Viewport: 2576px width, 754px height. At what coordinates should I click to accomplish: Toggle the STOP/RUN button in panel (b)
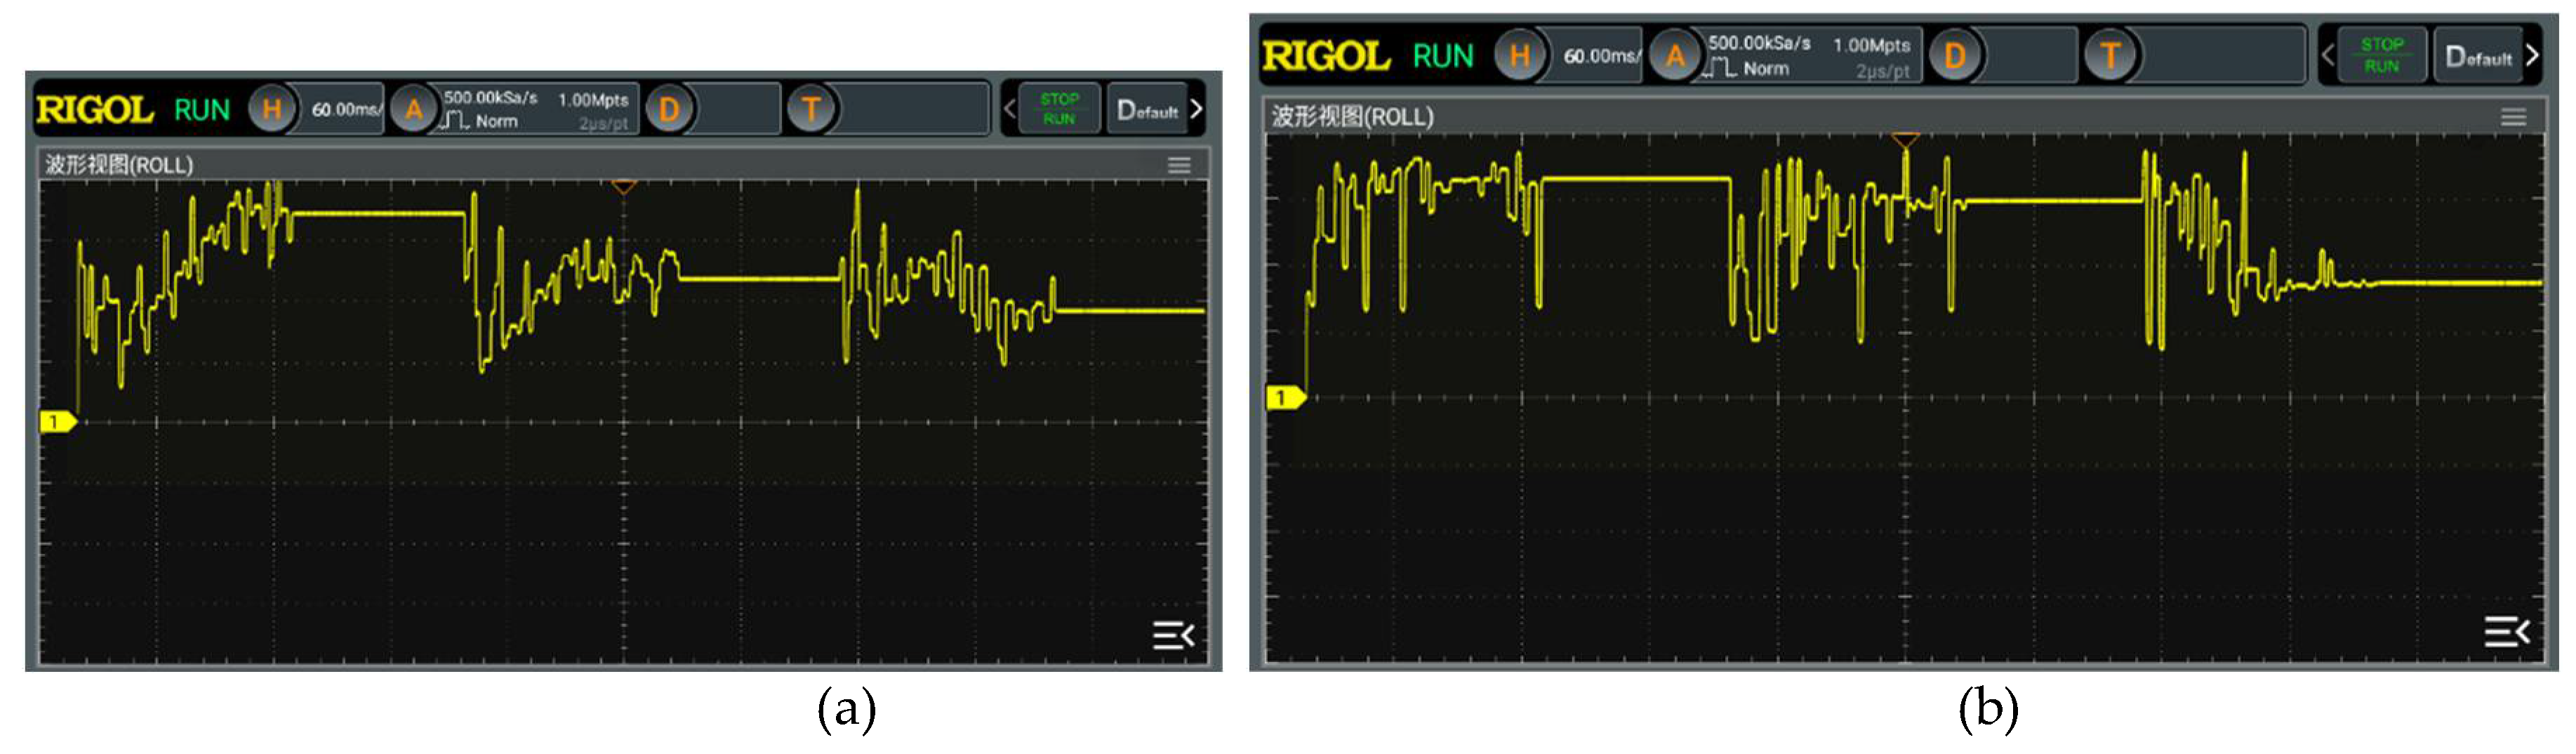[2381, 55]
